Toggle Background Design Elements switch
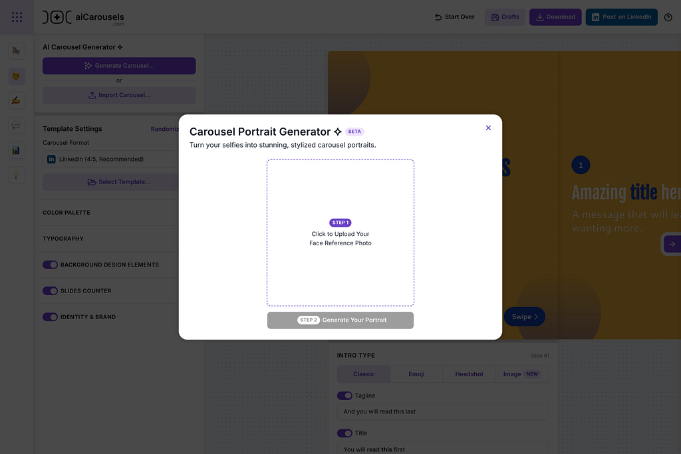681x454 pixels. pyautogui.click(x=50, y=265)
